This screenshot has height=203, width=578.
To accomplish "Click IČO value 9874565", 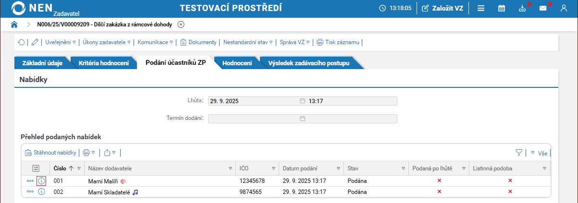I will coord(251,192).
